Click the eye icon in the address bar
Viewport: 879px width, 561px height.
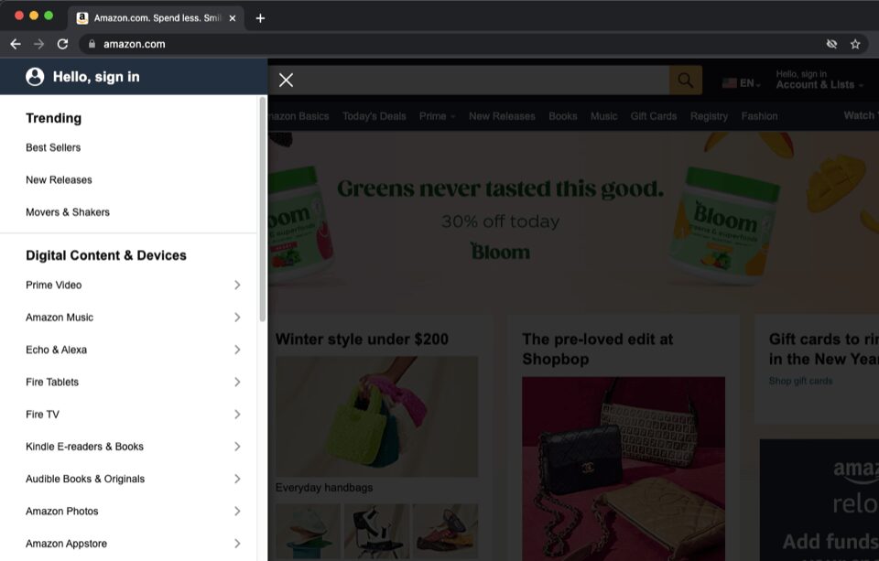point(831,43)
